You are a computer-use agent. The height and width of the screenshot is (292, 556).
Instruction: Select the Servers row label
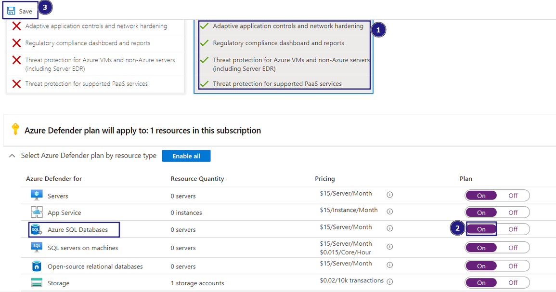coord(58,196)
